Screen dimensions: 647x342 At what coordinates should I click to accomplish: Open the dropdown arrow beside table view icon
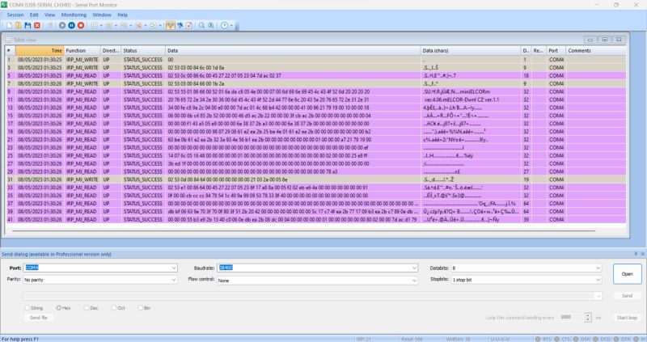coord(101,25)
